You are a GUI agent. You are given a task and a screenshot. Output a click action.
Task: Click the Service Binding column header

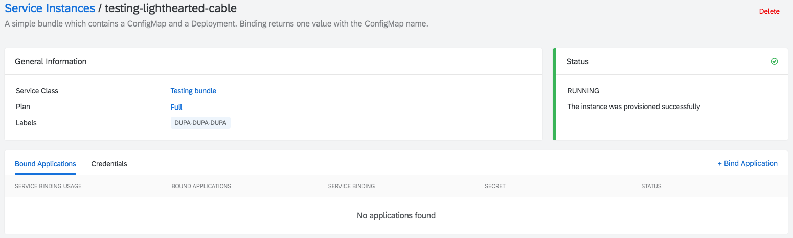351,186
